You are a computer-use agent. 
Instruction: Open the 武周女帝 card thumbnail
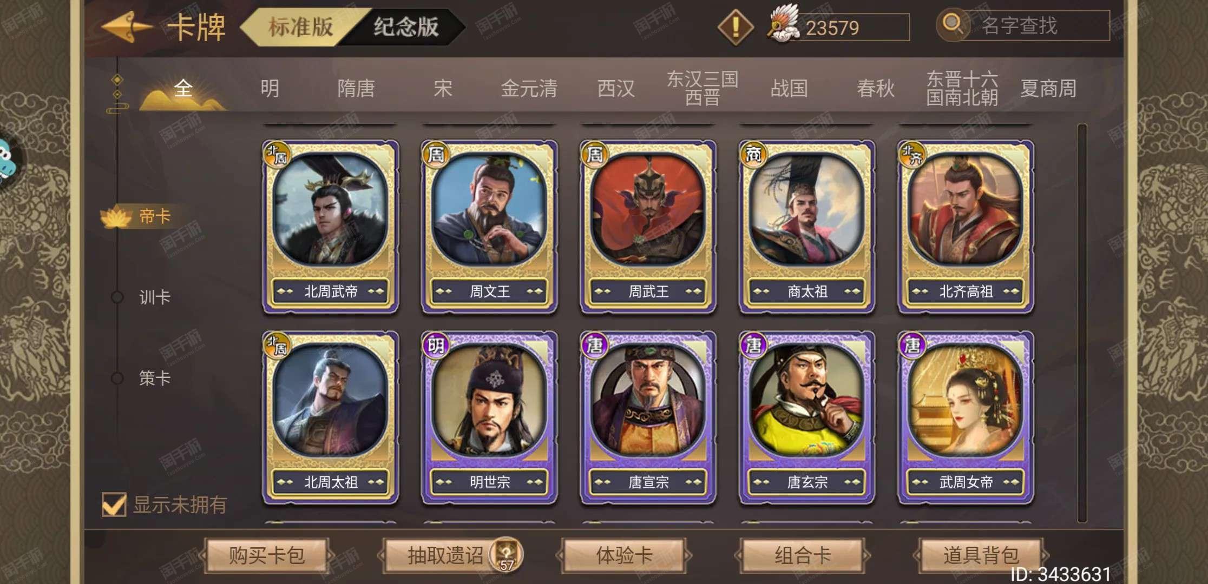(x=966, y=417)
